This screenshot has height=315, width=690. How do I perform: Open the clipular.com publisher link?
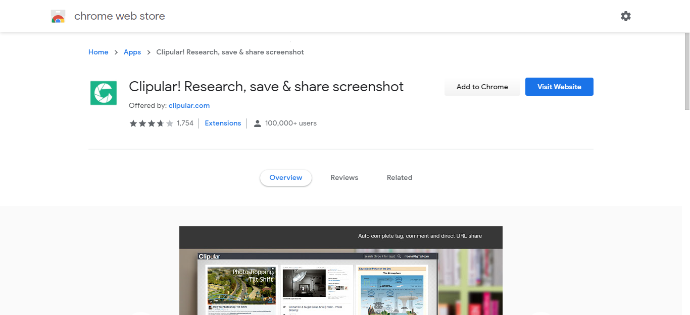click(x=189, y=105)
